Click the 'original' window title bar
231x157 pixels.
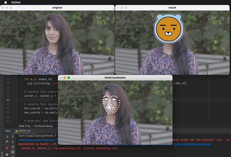tap(57, 8)
